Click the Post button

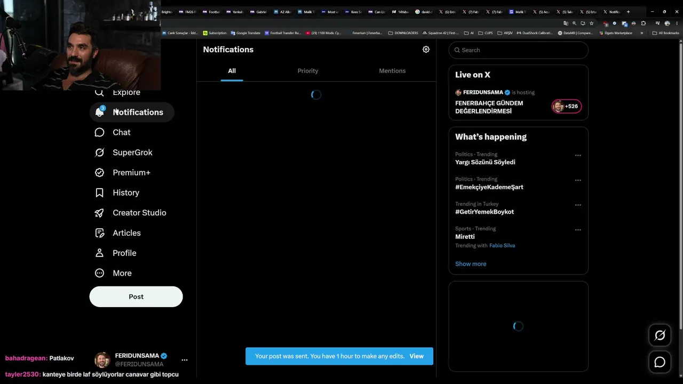136,297
